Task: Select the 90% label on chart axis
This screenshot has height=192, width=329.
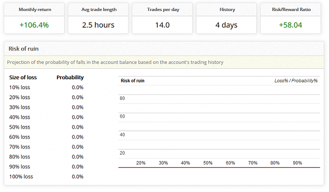Action: [297, 163]
